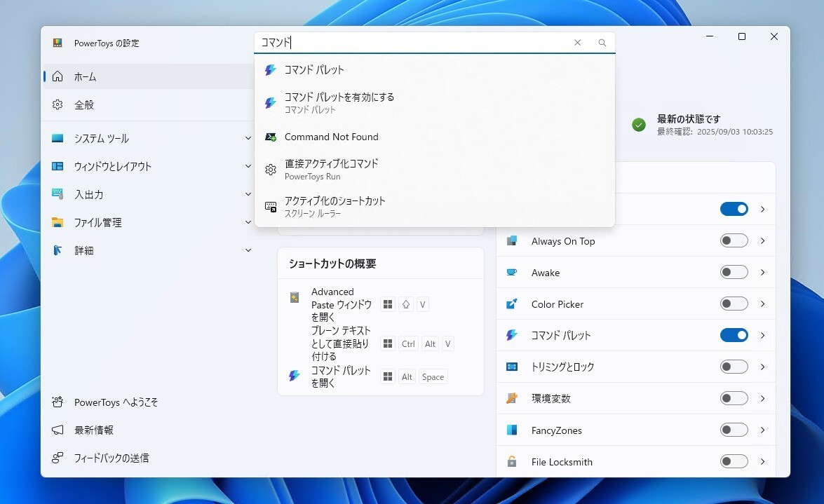Click the Command Not Found result icon

[271, 137]
